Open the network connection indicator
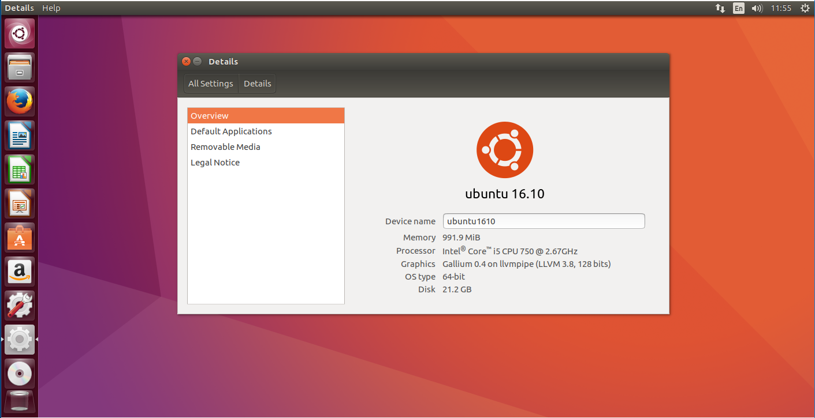This screenshot has width=815, height=418. point(720,8)
